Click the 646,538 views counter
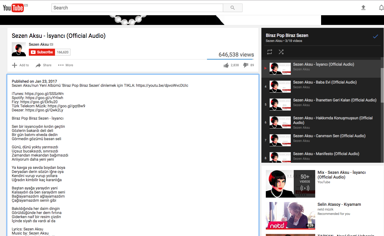This screenshot has width=384, height=236. (x=236, y=55)
